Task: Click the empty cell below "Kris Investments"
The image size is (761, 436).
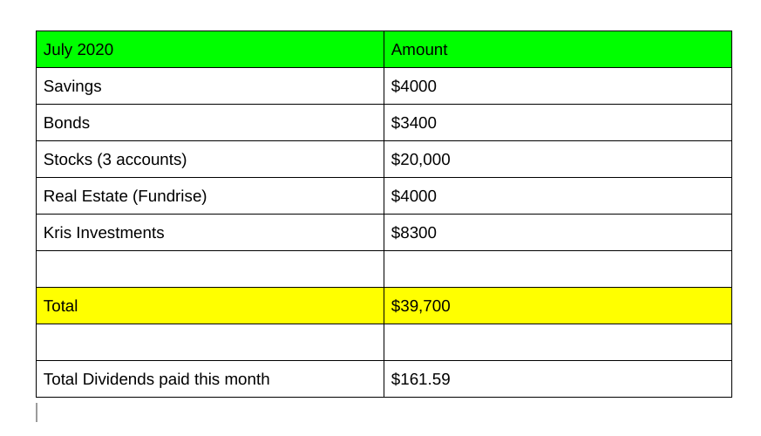Action: click(x=209, y=269)
